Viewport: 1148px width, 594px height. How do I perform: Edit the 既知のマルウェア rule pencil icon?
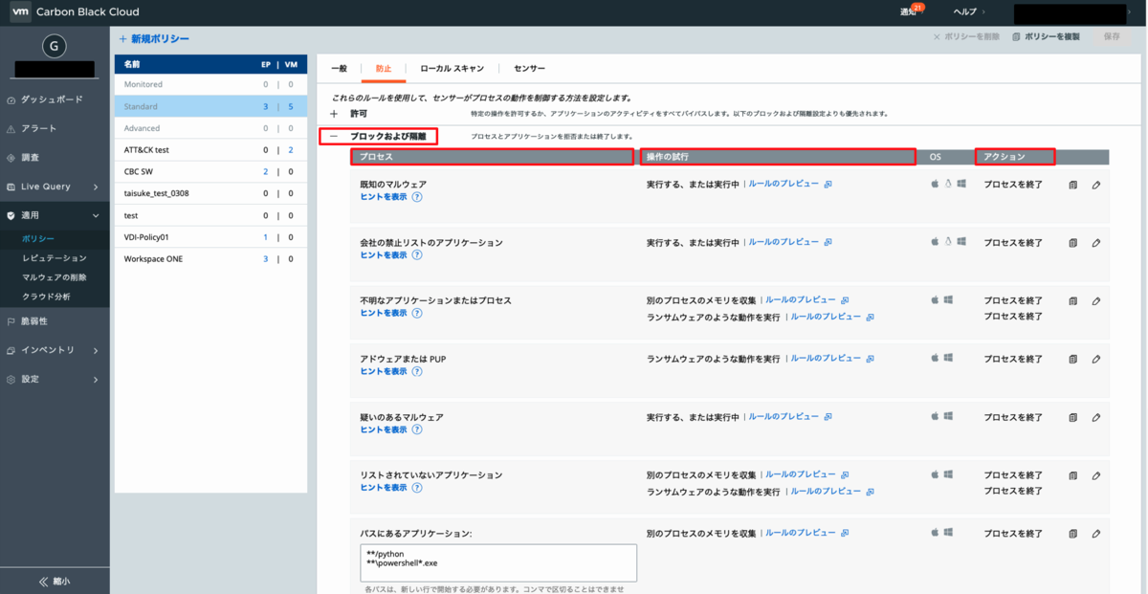pyautogui.click(x=1096, y=185)
